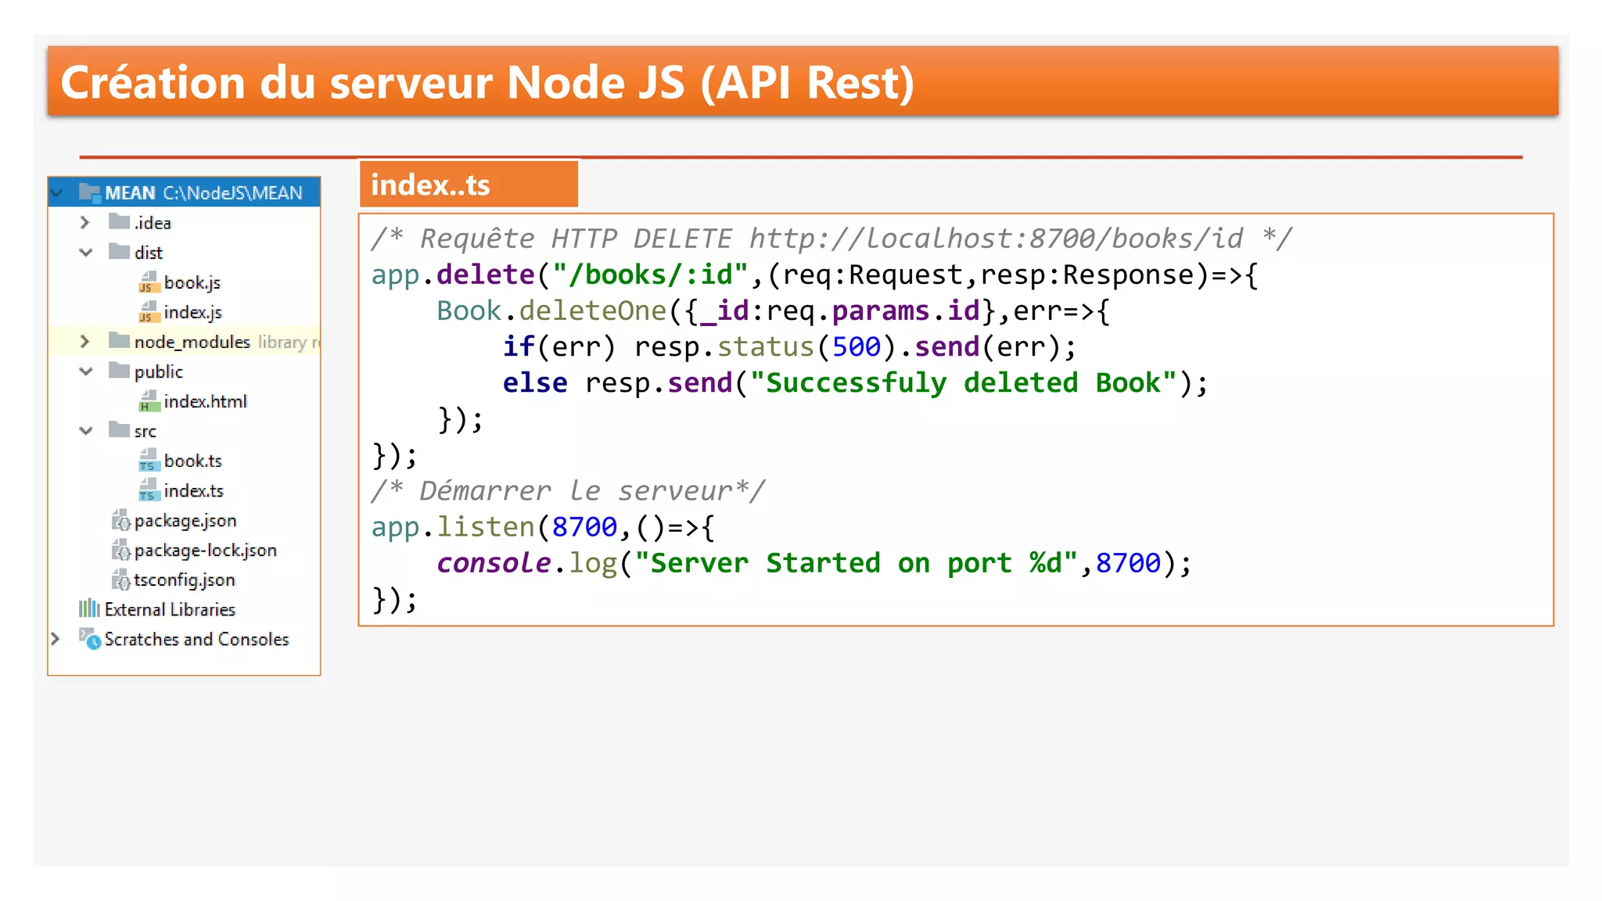The image size is (1602, 901).
Task: Click the app.delete route code line
Action: point(814,275)
